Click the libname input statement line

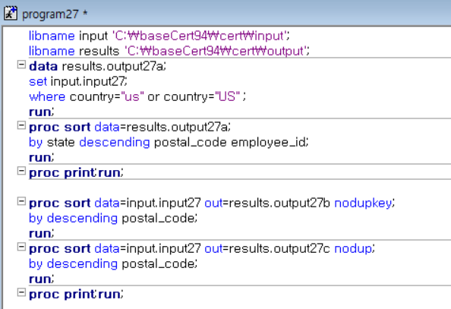click(x=159, y=36)
